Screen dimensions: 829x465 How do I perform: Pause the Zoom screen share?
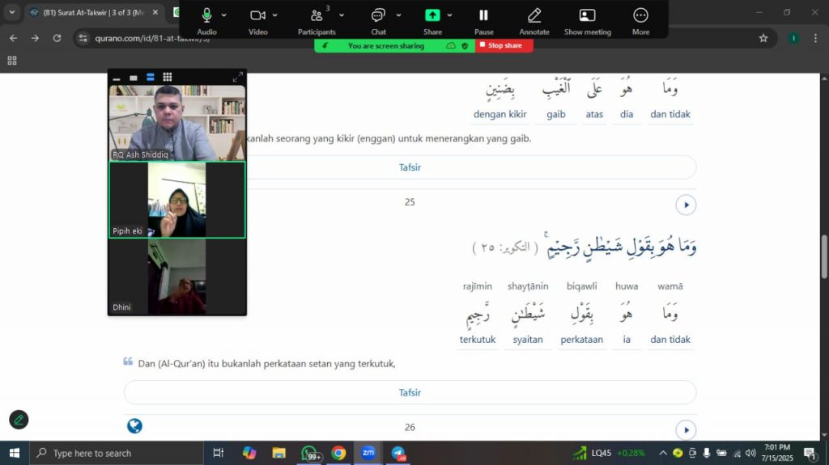(x=483, y=15)
